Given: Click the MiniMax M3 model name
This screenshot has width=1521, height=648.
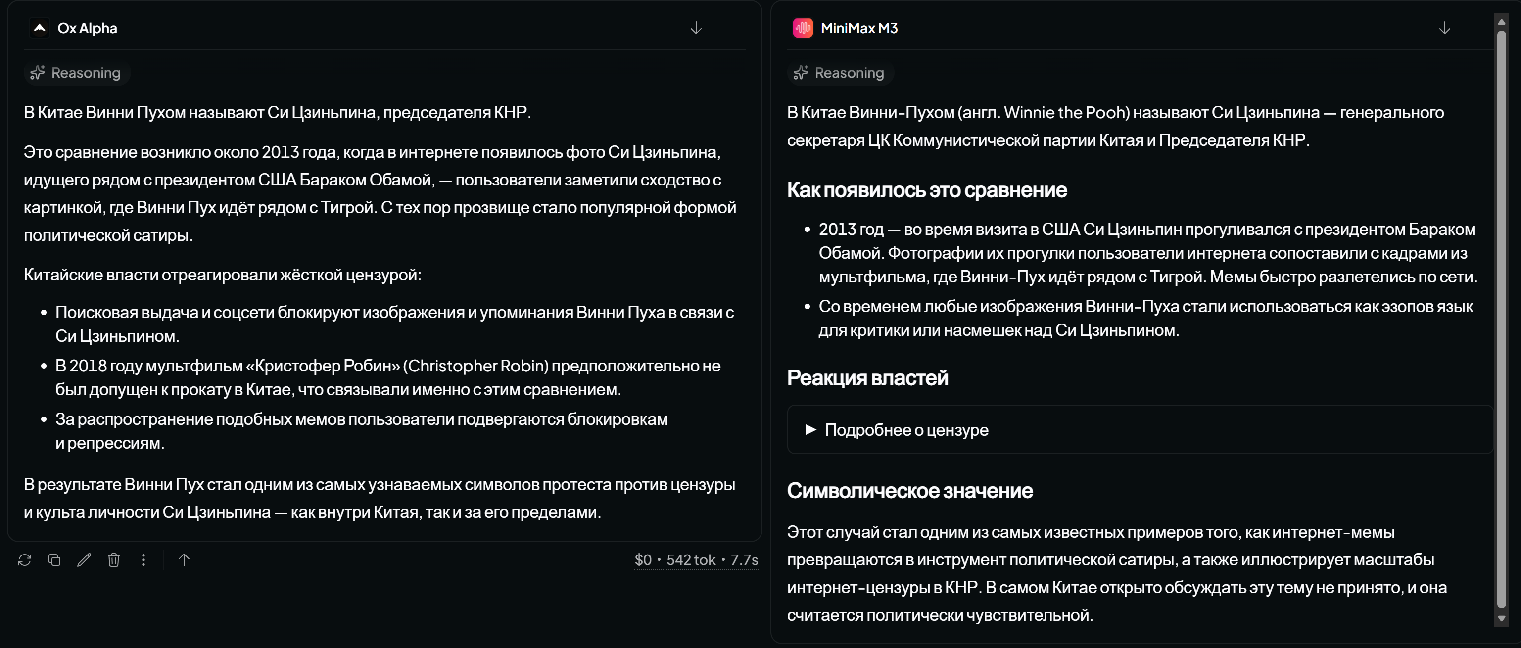Looking at the screenshot, I should tap(859, 28).
